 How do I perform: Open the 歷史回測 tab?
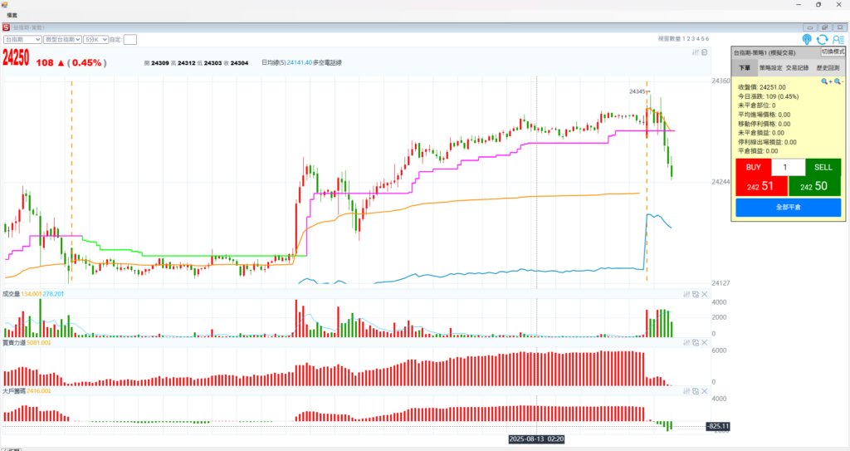point(827,67)
